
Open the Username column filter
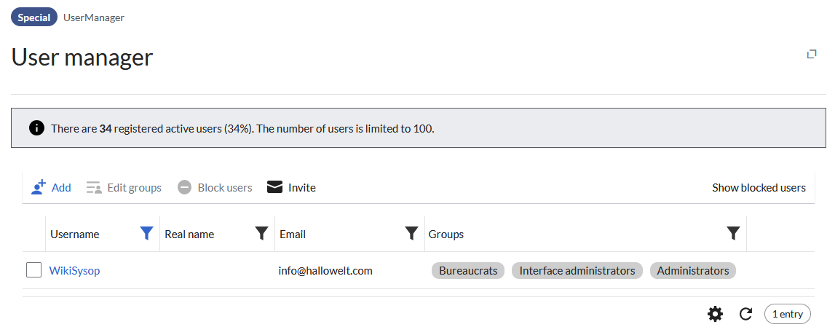pyautogui.click(x=146, y=234)
